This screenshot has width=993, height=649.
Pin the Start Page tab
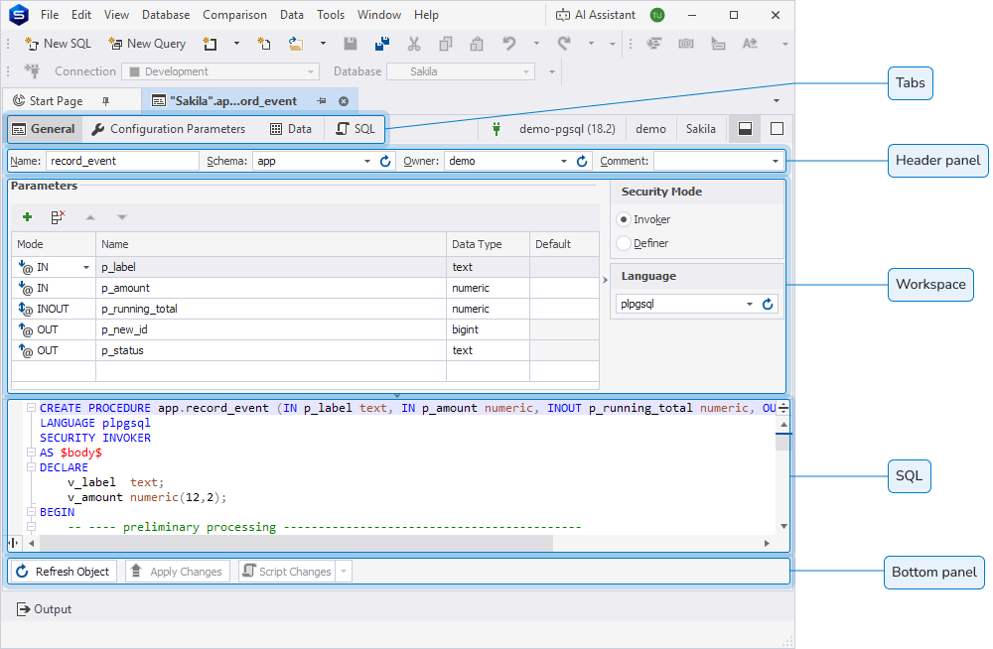click(x=106, y=101)
